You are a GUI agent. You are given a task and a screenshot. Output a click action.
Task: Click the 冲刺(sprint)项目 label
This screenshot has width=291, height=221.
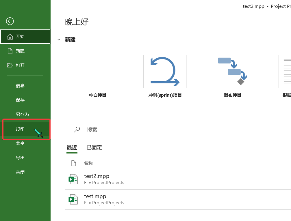[165, 95]
